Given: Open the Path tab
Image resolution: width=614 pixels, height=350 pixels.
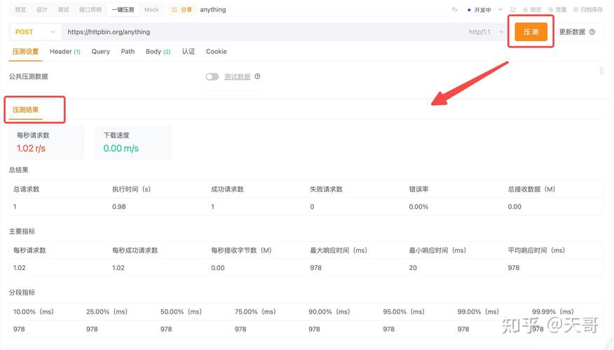Looking at the screenshot, I should coord(128,52).
